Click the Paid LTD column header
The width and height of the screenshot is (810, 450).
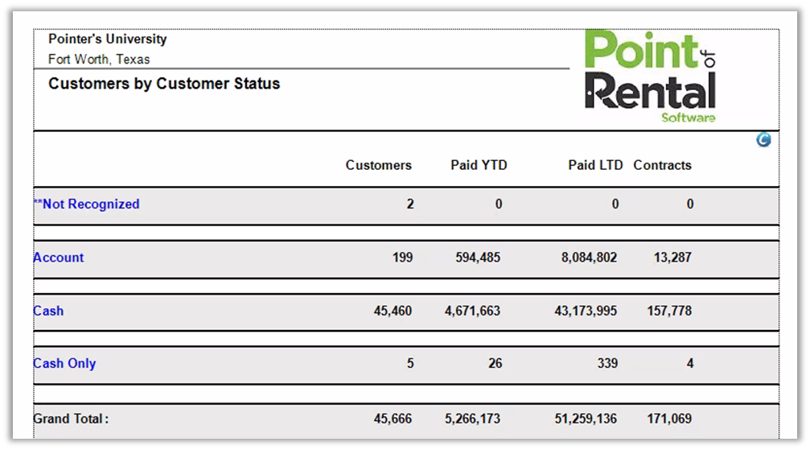click(x=595, y=165)
